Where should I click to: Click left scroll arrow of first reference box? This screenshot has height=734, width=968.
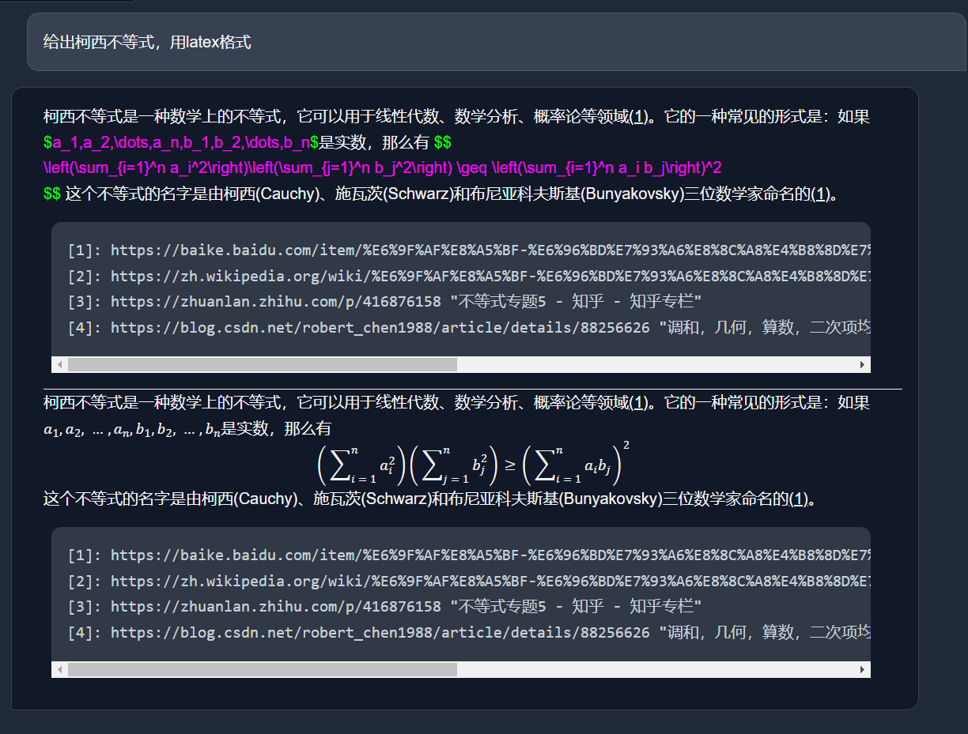[x=59, y=364]
